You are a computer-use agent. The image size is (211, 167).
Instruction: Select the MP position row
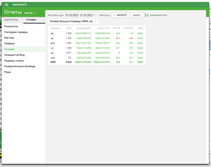(97, 53)
